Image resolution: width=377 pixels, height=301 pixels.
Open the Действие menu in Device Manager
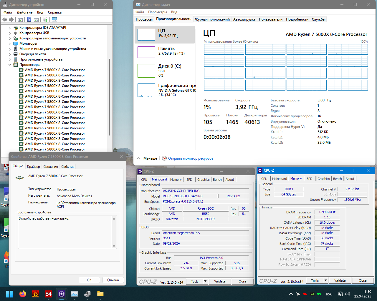tap(24, 12)
